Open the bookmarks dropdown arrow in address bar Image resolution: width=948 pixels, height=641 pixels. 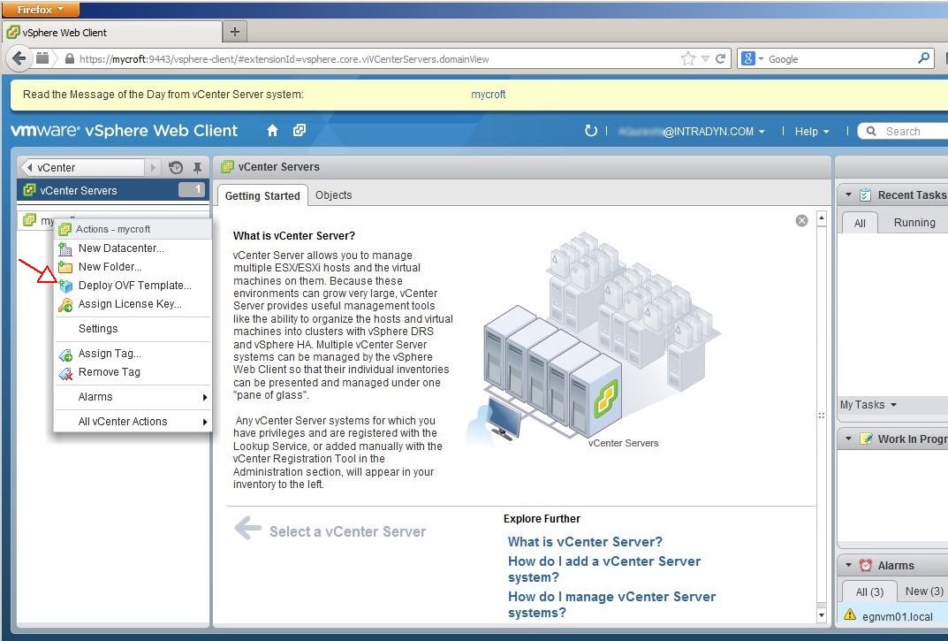(x=705, y=58)
